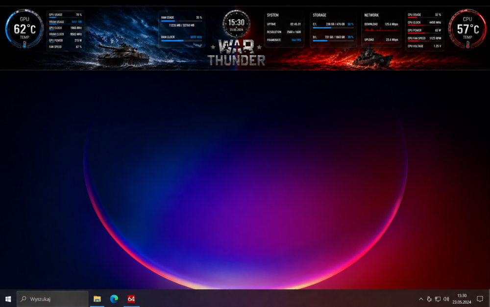Viewport: 490px width, 307px height.
Task: Open the notification center icon
Action: 480,299
